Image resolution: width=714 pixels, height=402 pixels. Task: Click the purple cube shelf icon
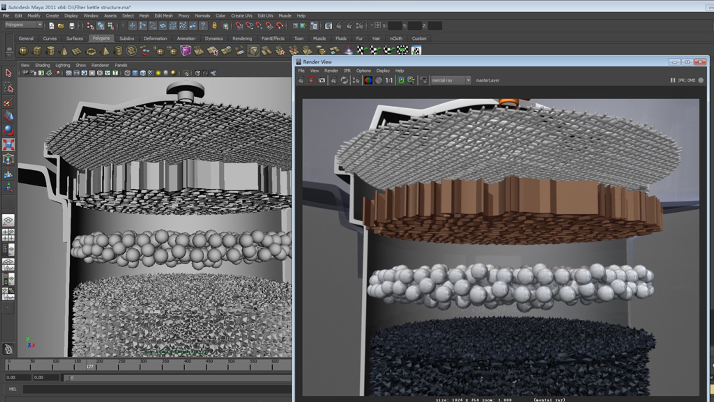click(x=185, y=50)
